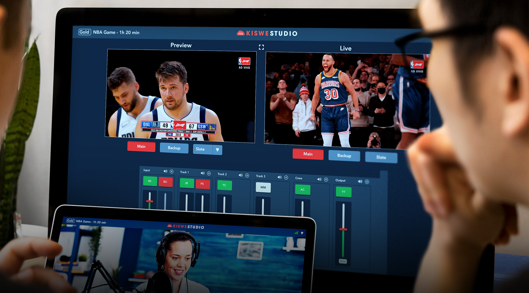
Task: Click the plus icon for Track 3
Action: [x=286, y=178]
